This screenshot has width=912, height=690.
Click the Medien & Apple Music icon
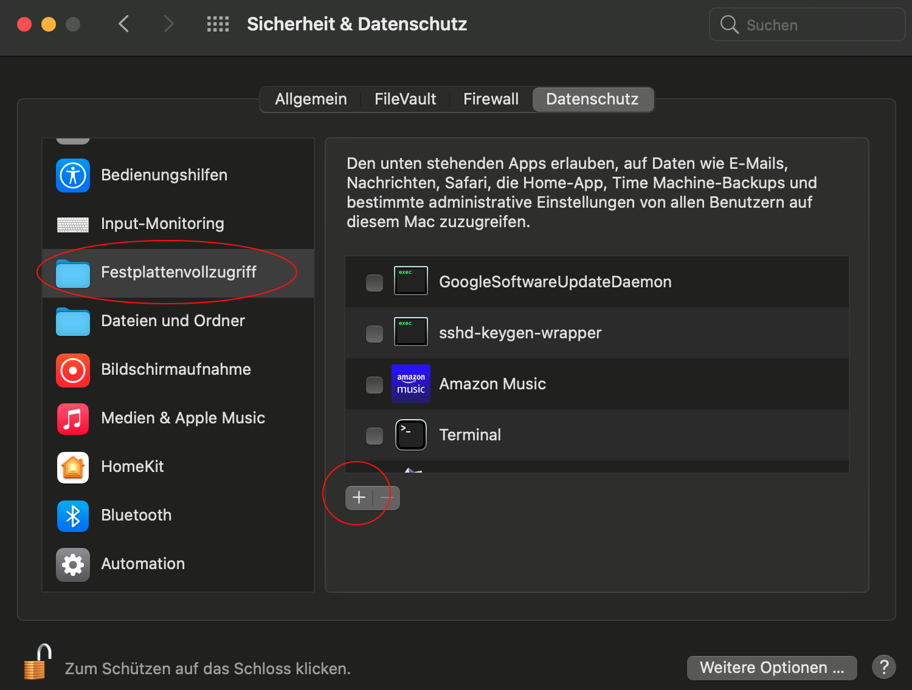point(73,418)
